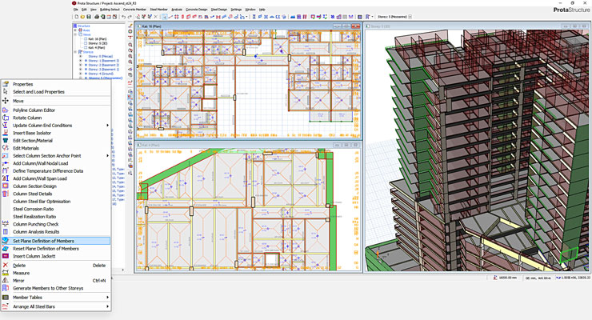
Task: Click the Open folder toolbar icon
Action: (82, 17)
